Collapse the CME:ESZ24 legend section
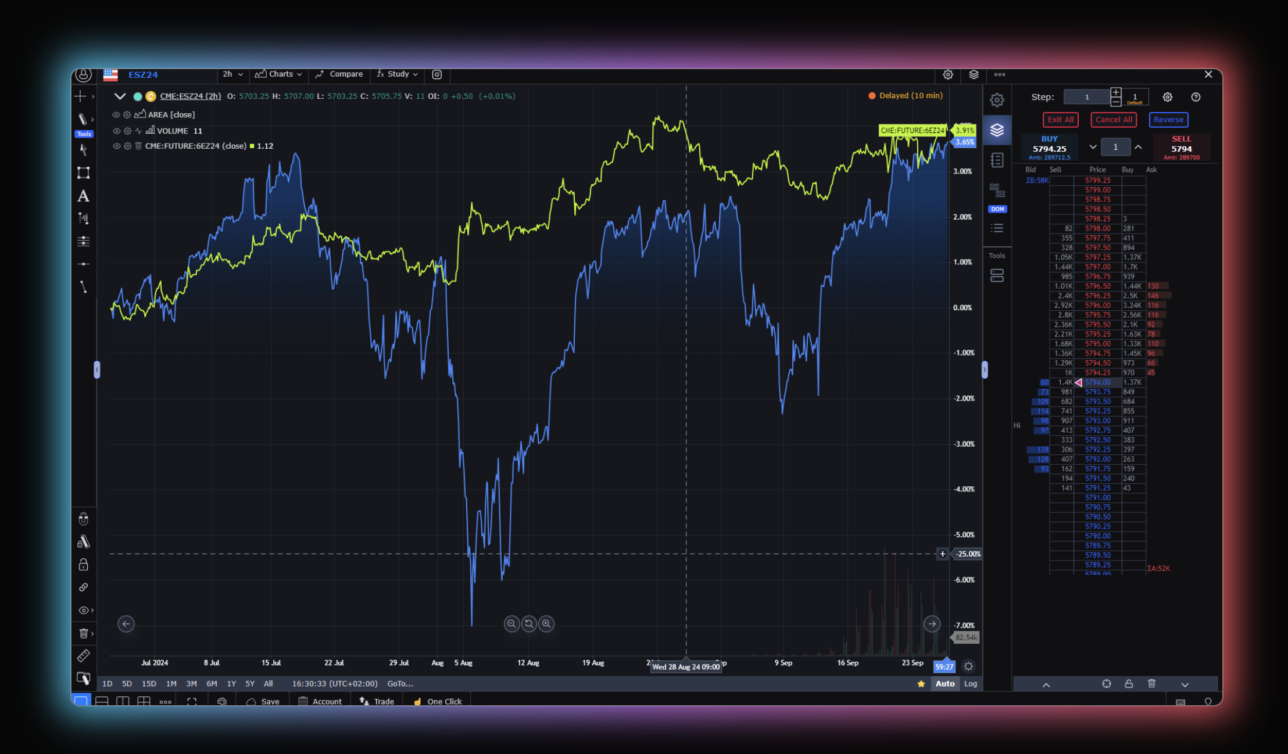 click(120, 96)
